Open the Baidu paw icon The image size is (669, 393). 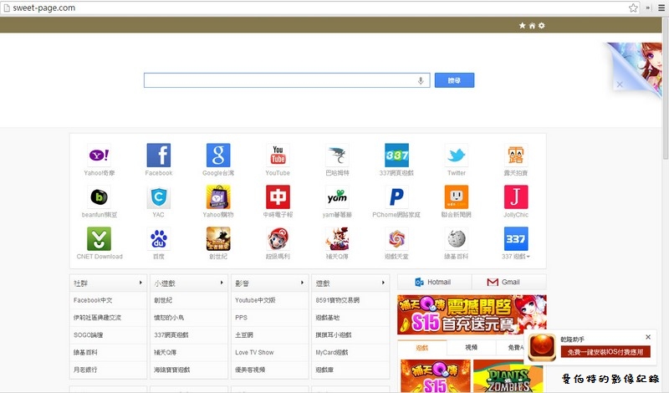click(159, 239)
